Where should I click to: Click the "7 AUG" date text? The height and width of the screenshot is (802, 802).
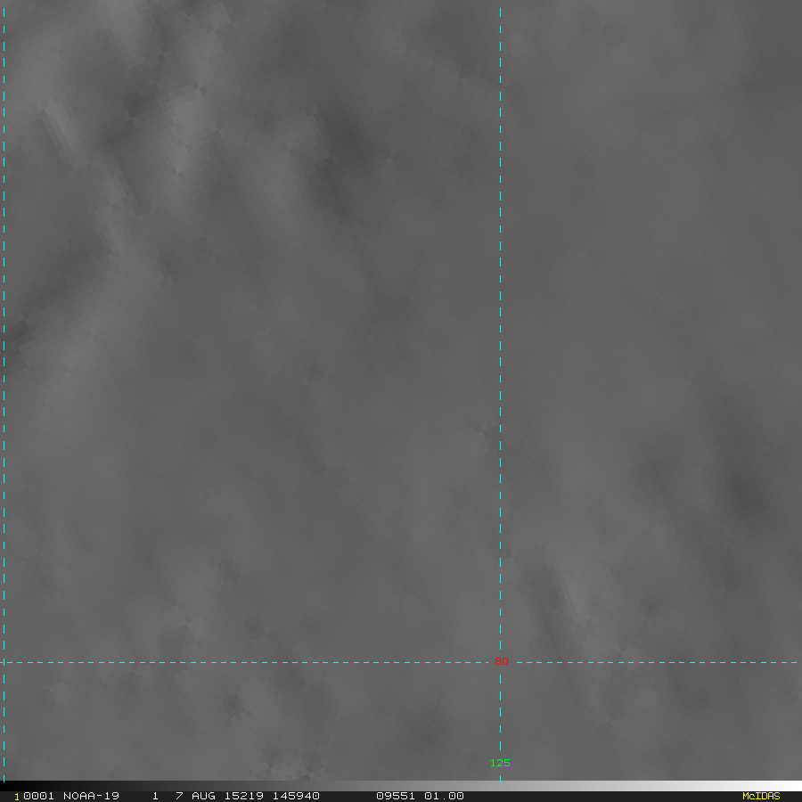click(x=194, y=796)
